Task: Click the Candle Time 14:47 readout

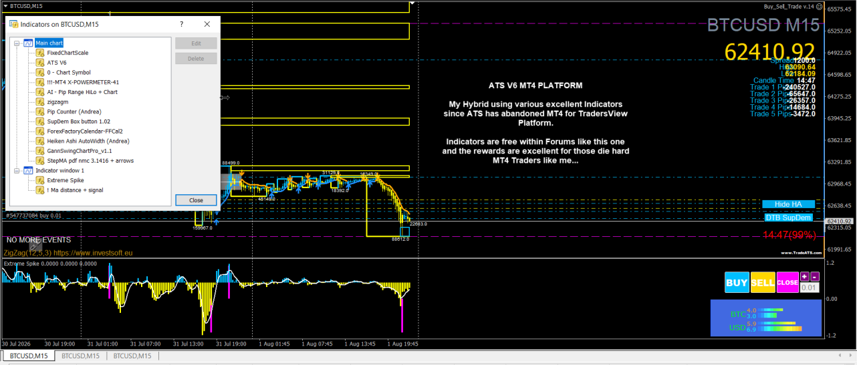Action: pos(784,80)
